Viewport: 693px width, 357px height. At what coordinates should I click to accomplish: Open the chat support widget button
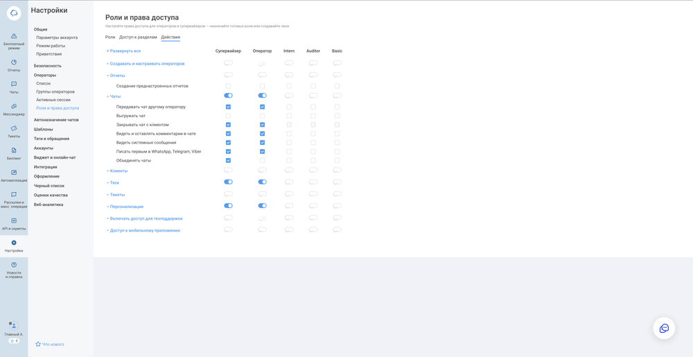click(x=664, y=328)
